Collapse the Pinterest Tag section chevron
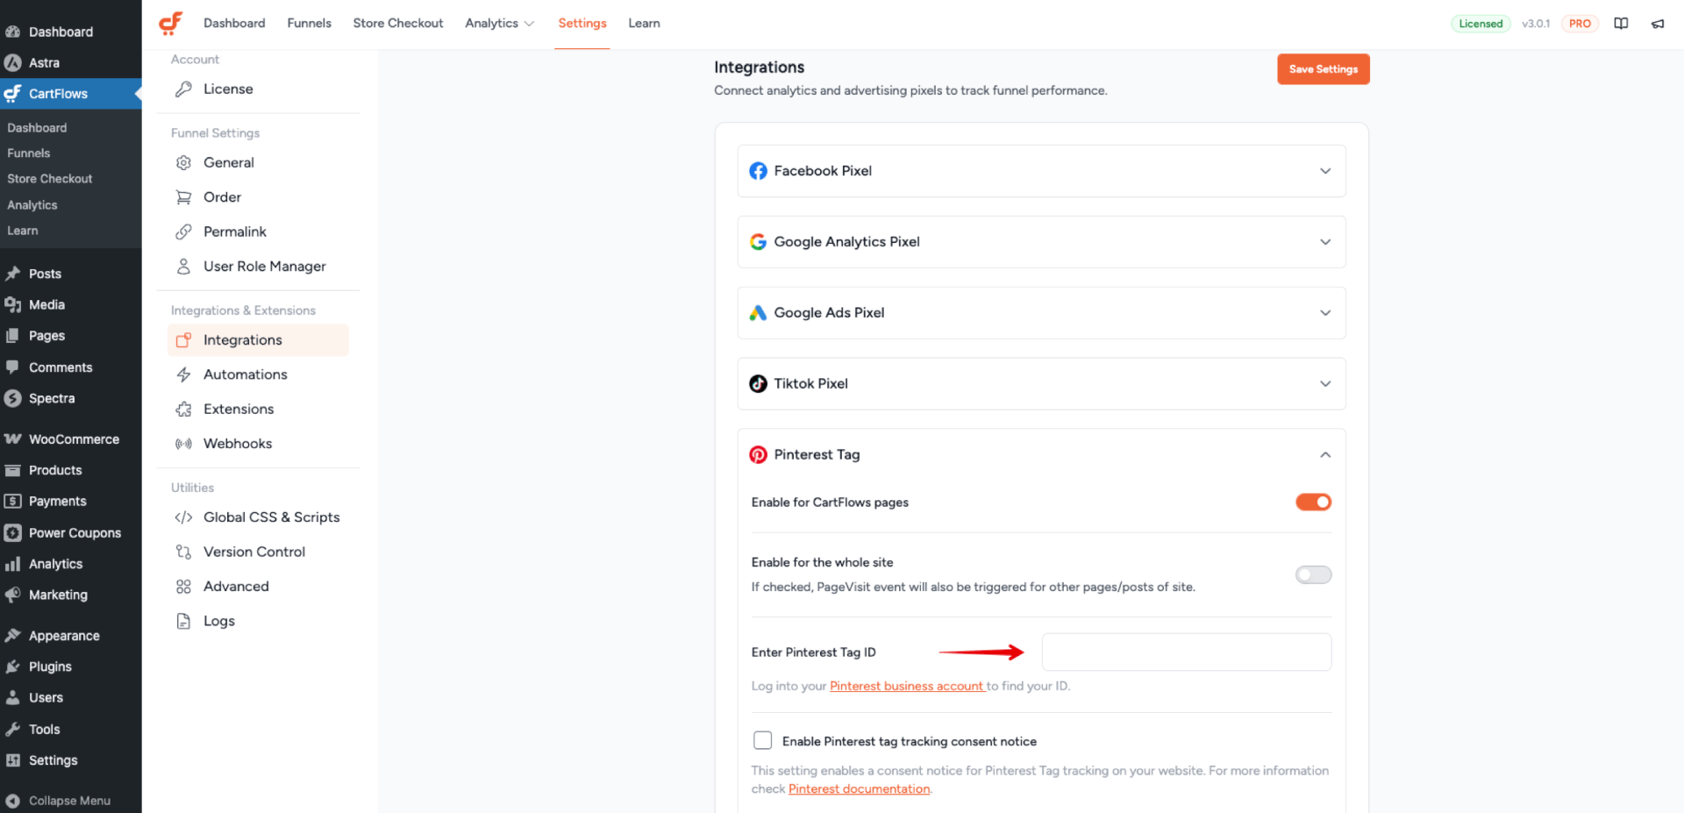Image resolution: width=1684 pixels, height=813 pixels. [x=1325, y=455]
